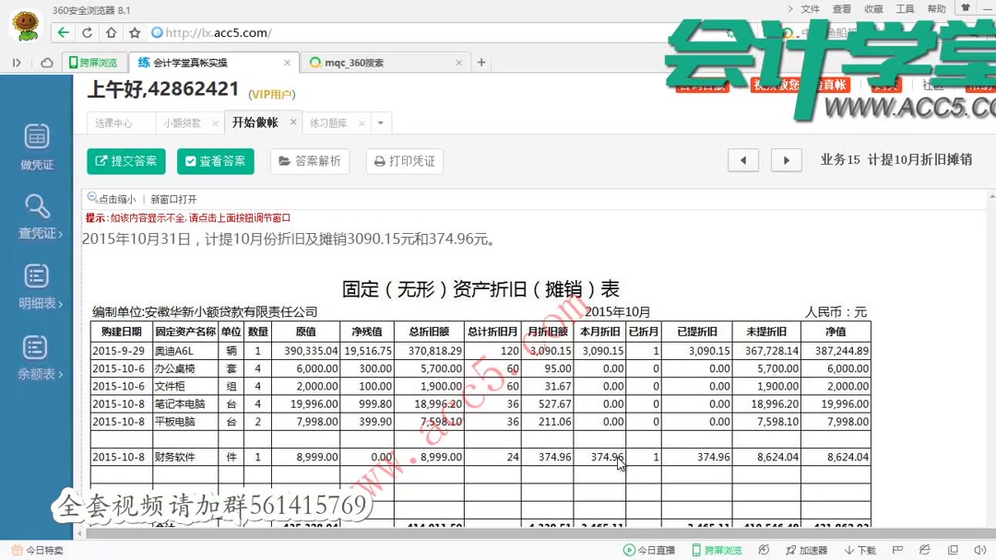Open 做凭证 from the left sidebar
This screenshot has width=996, height=560.
[x=37, y=145]
